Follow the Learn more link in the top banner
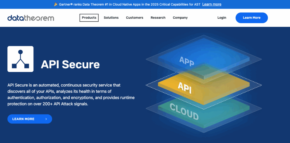The image size is (290, 143). tap(212, 4)
